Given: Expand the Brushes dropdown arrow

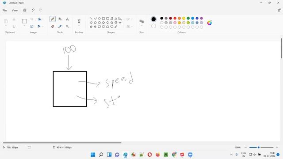Looking at the screenshot, I should pos(79,26).
